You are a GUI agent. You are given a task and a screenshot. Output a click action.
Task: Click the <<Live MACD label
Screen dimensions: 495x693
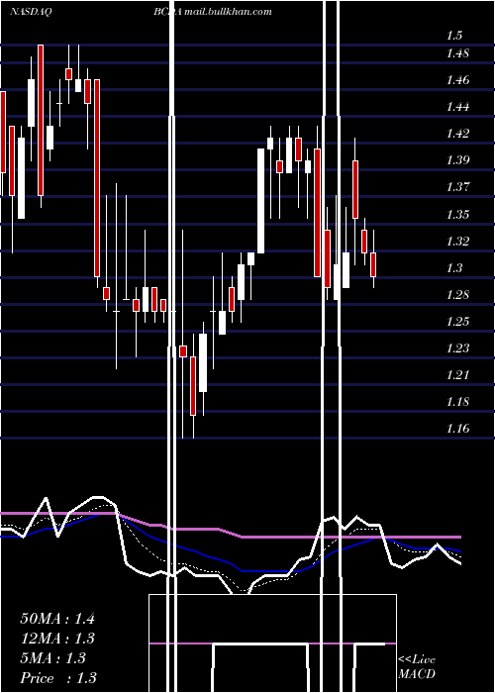click(x=417, y=666)
